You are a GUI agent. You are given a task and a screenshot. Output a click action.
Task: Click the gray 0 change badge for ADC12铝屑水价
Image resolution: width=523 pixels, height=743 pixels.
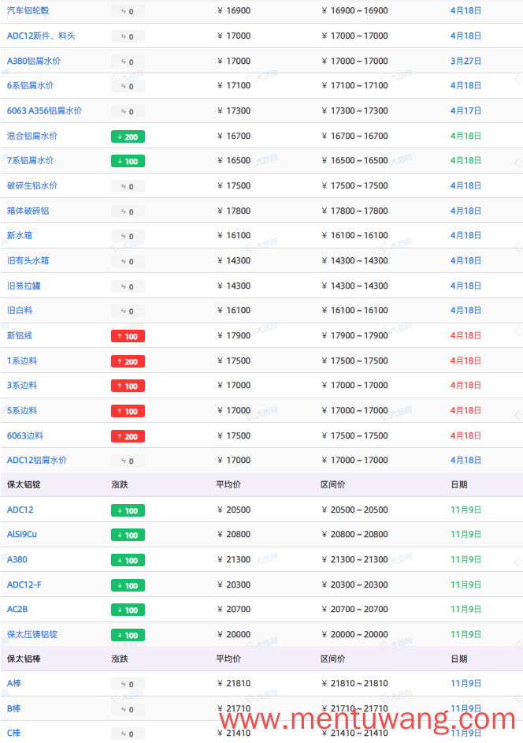[x=128, y=461]
